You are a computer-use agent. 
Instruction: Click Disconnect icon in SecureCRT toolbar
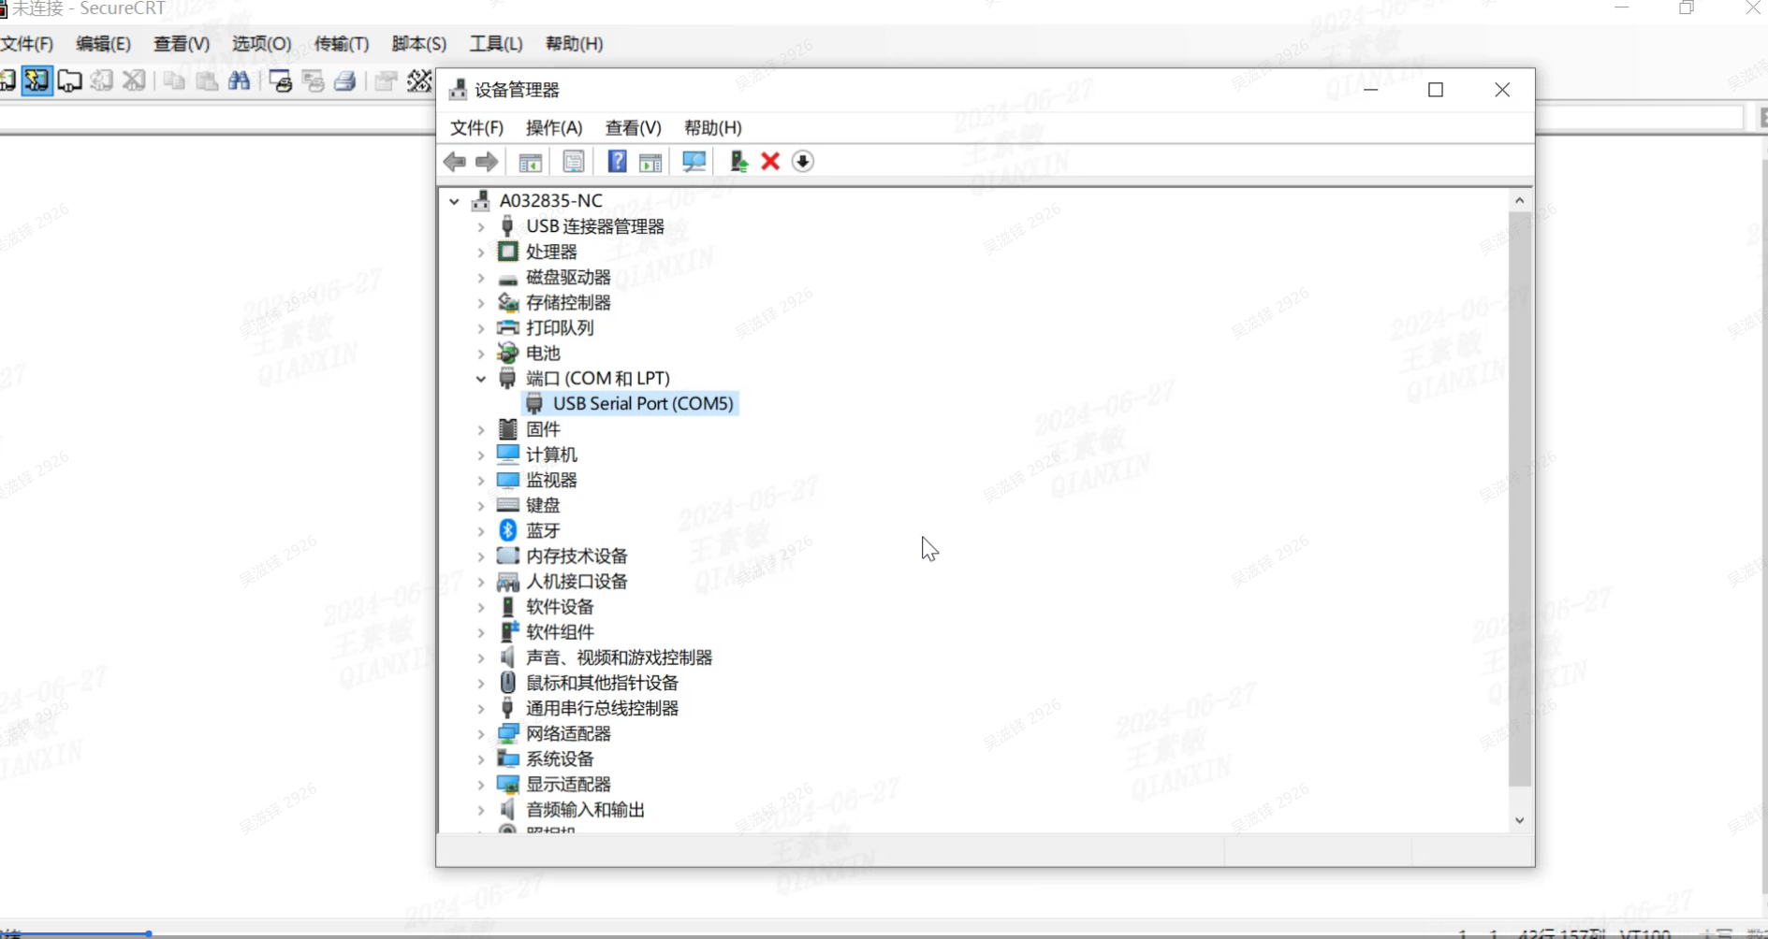(x=134, y=80)
